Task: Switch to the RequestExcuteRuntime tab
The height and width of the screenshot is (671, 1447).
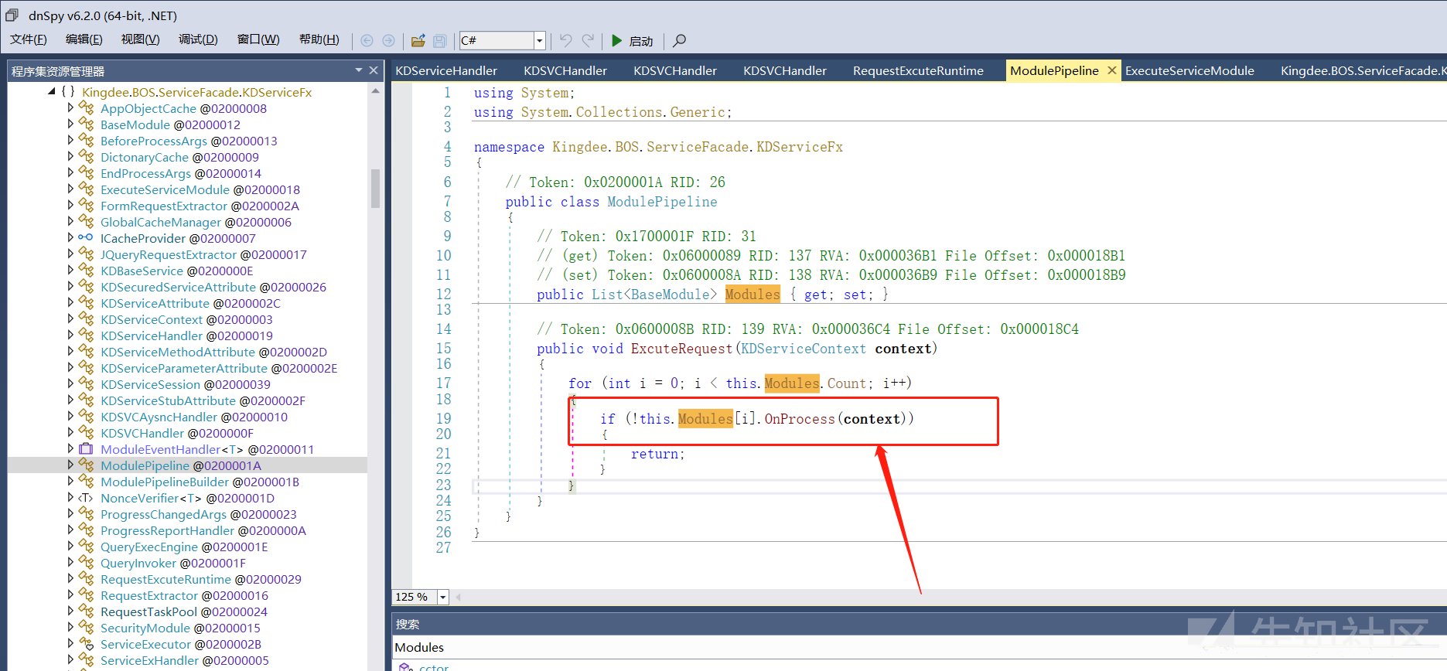Action: [918, 70]
